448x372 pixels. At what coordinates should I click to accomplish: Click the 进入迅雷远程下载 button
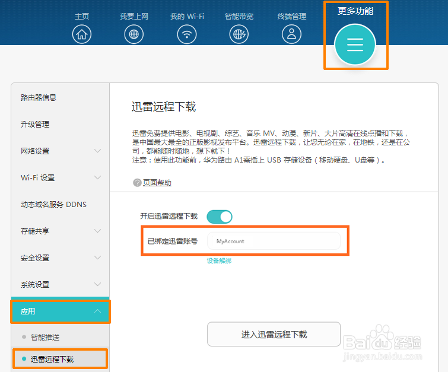pos(274,334)
